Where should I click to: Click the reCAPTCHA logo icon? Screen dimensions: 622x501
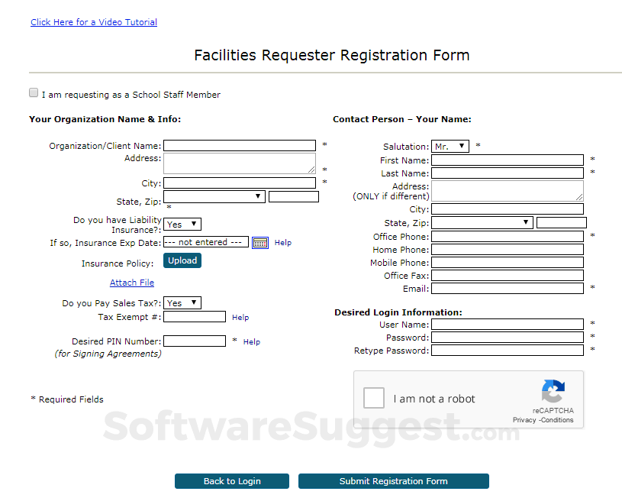pyautogui.click(x=553, y=391)
